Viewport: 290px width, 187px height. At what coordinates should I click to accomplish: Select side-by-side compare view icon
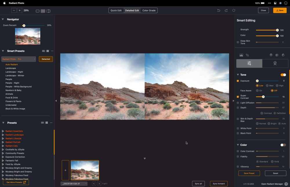click(x=43, y=11)
